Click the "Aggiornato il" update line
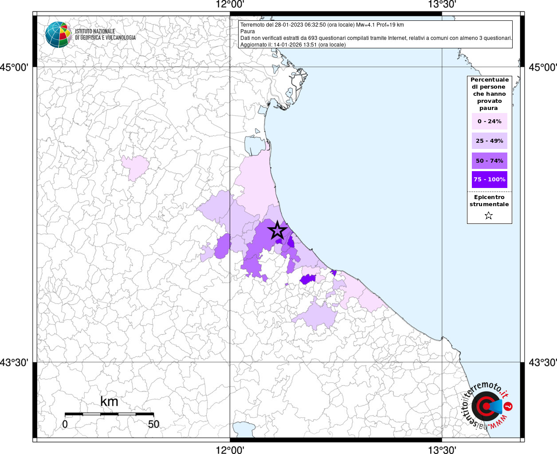The width and height of the screenshot is (557, 454). (293, 45)
